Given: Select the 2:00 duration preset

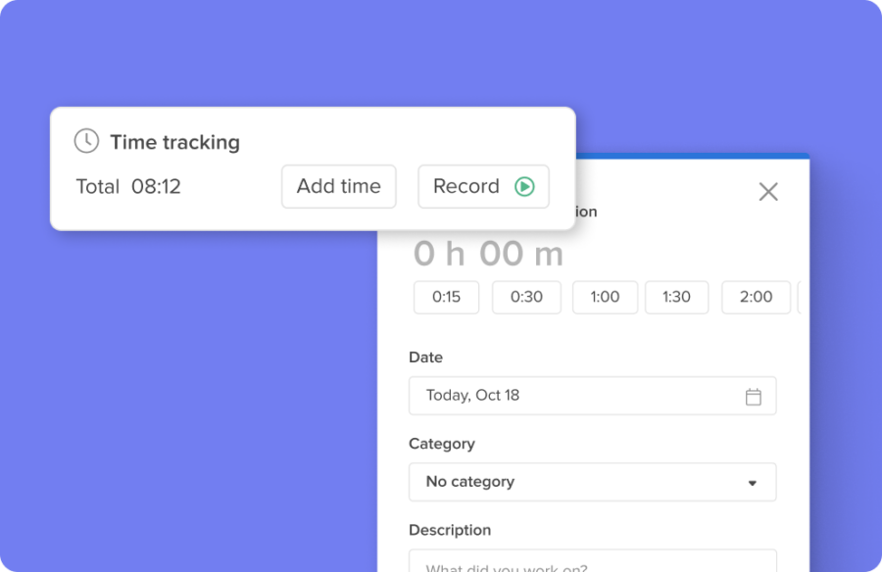Looking at the screenshot, I should click(x=755, y=297).
